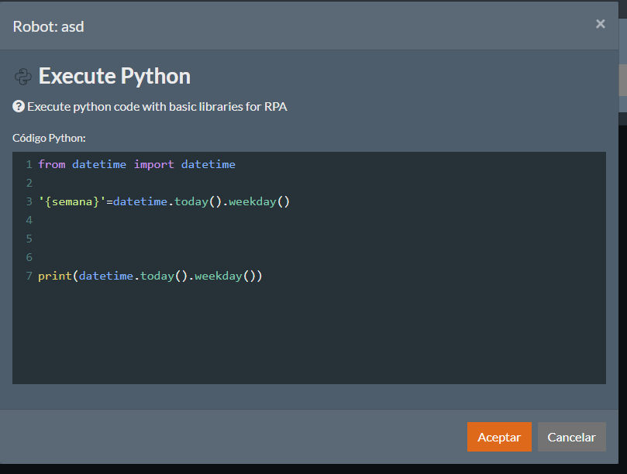Click line number 7 in the editor

29,275
